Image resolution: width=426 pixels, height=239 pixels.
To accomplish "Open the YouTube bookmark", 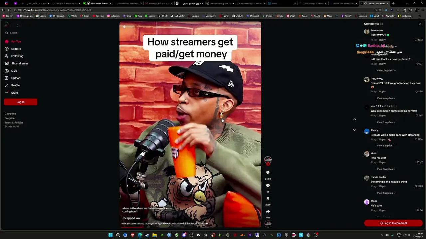I will (x=98, y=16).
